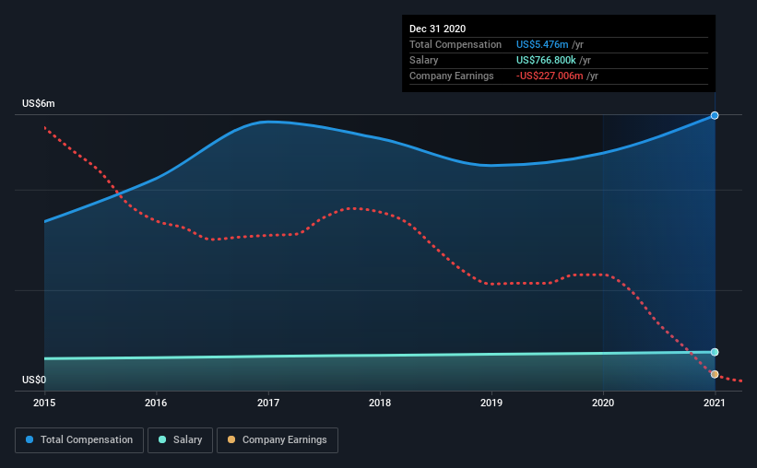Click the 2016 x-axis label

[156, 403]
